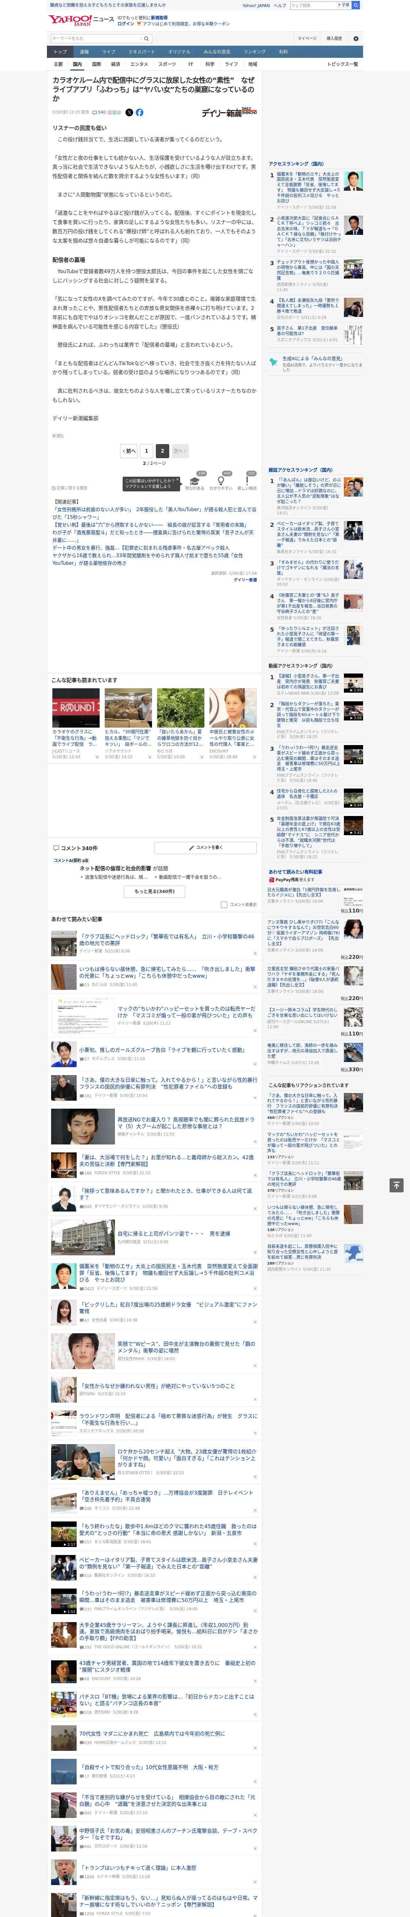The image size is (410, 1917).
Task: Click the comment count bubble showing 340
Action: click(98, 112)
